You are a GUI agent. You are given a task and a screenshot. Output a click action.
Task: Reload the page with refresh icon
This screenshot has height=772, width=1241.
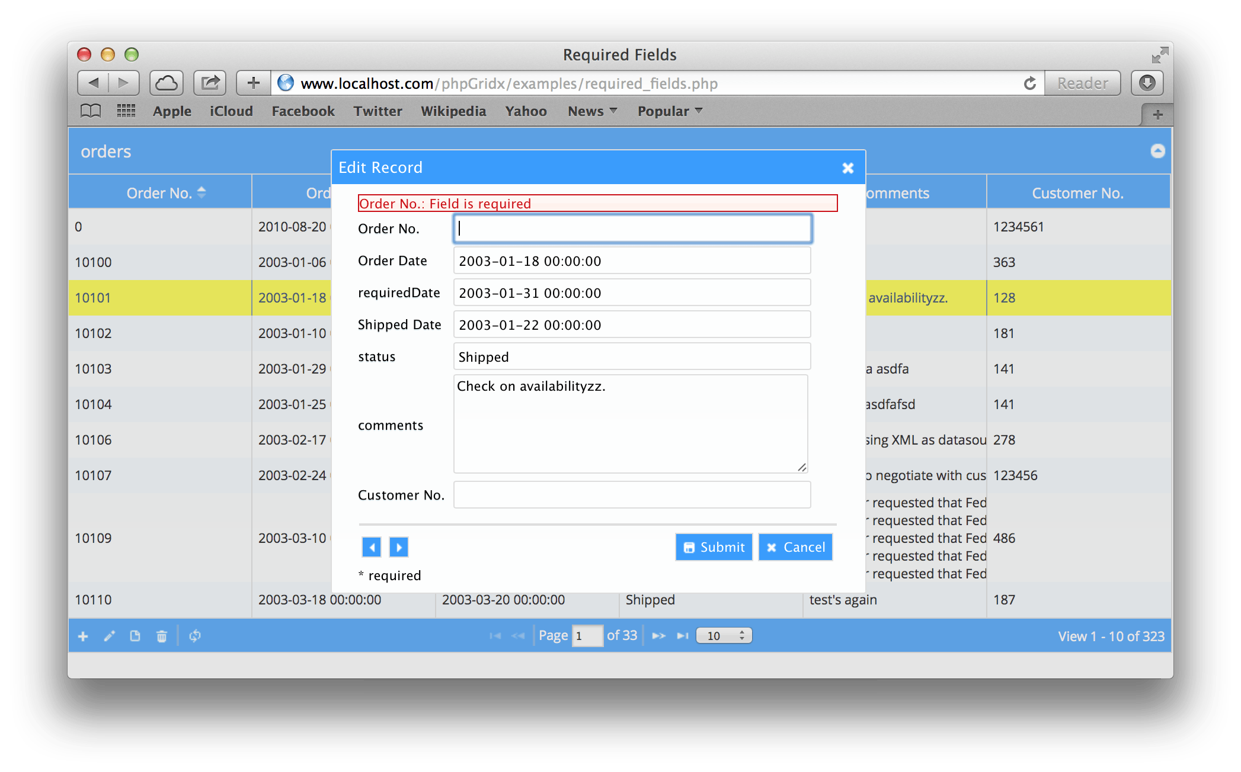click(x=1030, y=83)
